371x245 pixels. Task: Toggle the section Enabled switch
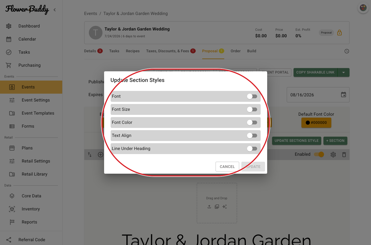click(319, 154)
